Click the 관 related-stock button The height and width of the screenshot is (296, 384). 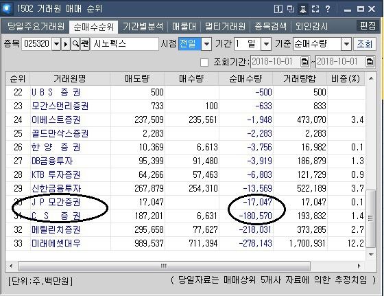85,44
